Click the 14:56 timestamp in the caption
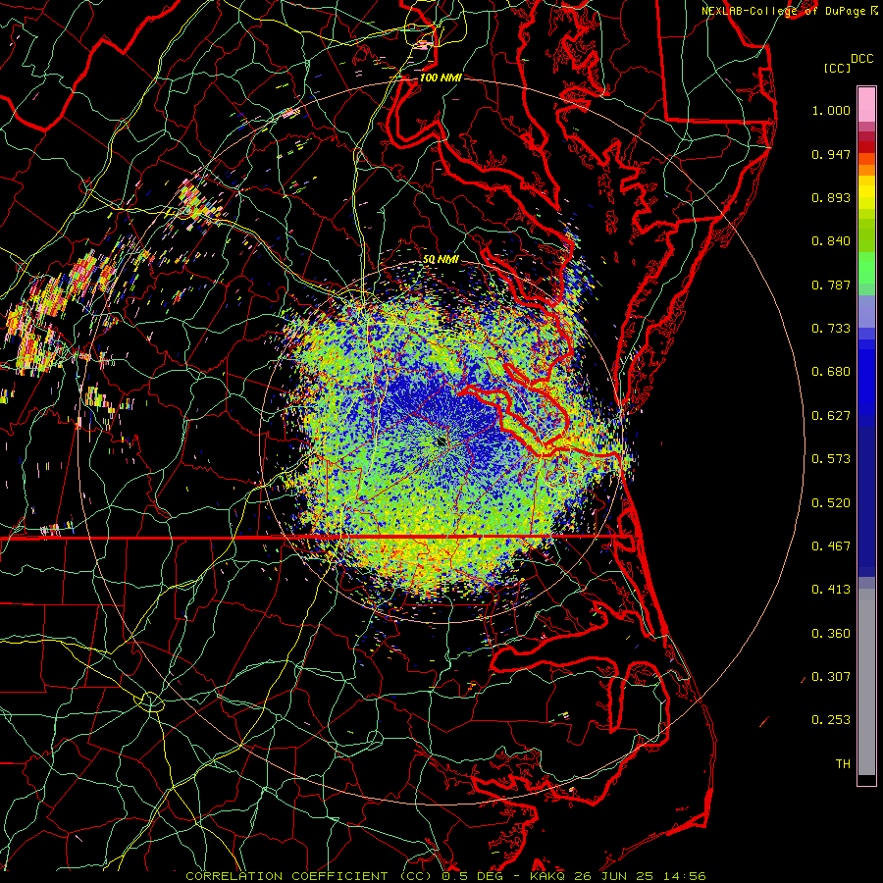The height and width of the screenshot is (883, 883). 683,876
